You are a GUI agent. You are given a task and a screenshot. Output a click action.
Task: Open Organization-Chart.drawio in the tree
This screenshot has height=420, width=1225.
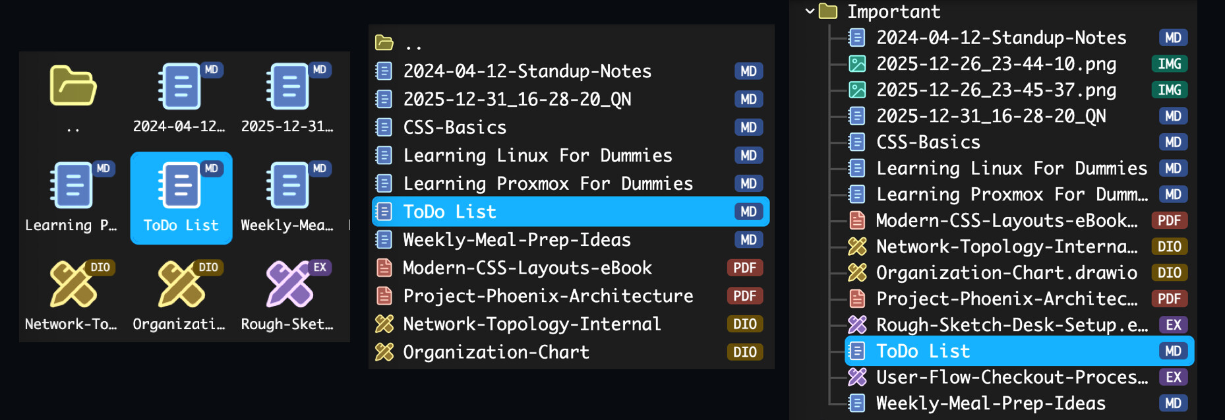click(x=1005, y=272)
